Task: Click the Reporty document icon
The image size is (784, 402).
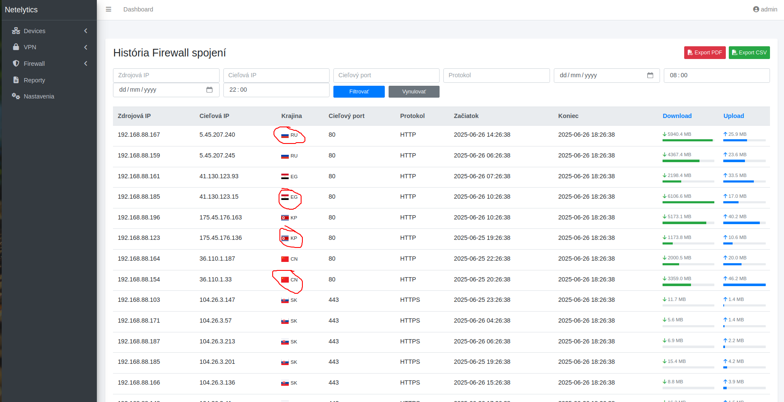Action: [x=16, y=80]
